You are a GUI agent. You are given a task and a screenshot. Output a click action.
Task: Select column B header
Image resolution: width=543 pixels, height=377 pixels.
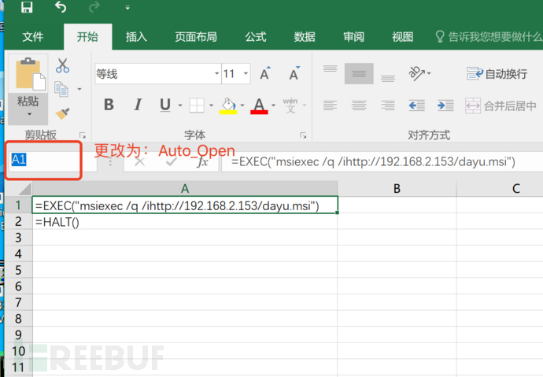[397, 189]
